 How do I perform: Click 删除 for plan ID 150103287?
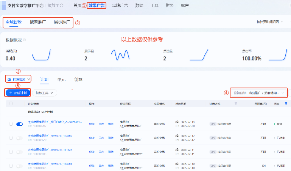pyautogui.click(x=110, y=124)
